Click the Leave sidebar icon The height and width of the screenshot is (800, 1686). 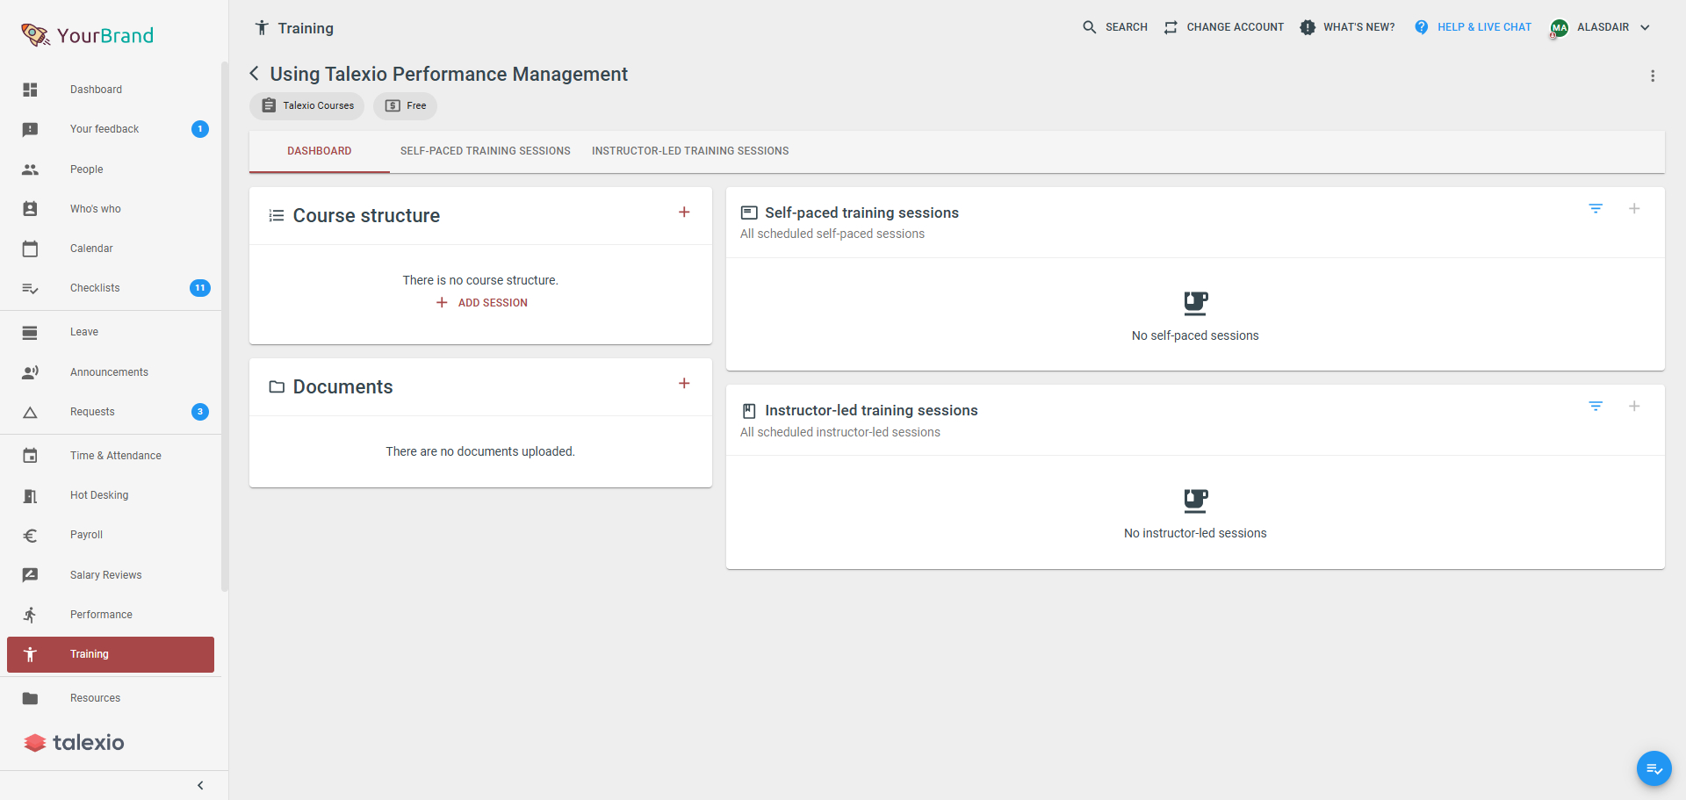coord(30,332)
